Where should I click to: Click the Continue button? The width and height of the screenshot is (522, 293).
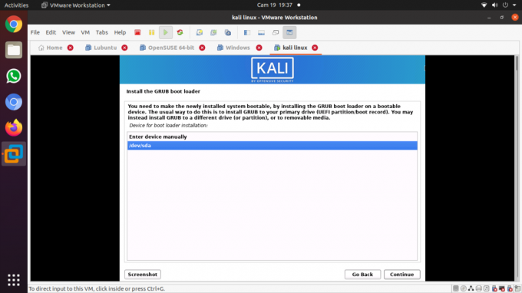pyautogui.click(x=401, y=275)
